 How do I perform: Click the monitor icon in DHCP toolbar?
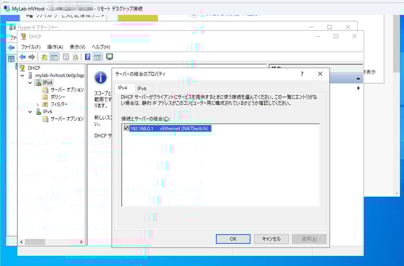coord(110,57)
